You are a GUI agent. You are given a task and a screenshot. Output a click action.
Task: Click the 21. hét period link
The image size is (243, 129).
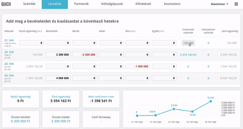click(x=9, y=40)
